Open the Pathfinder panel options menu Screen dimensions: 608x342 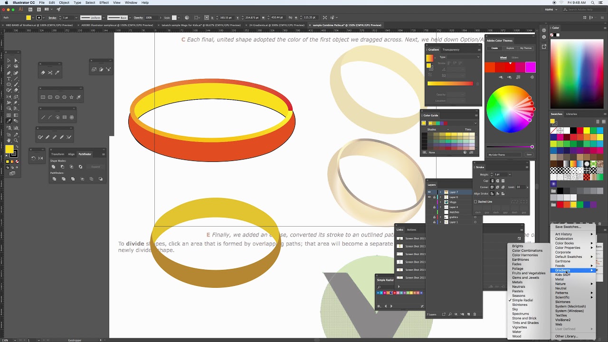pyautogui.click(x=103, y=154)
